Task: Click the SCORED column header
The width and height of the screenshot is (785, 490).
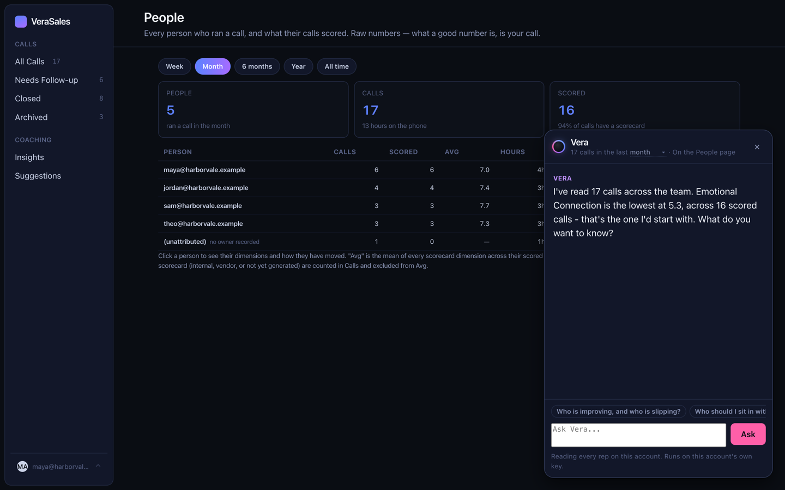Action: (403, 152)
